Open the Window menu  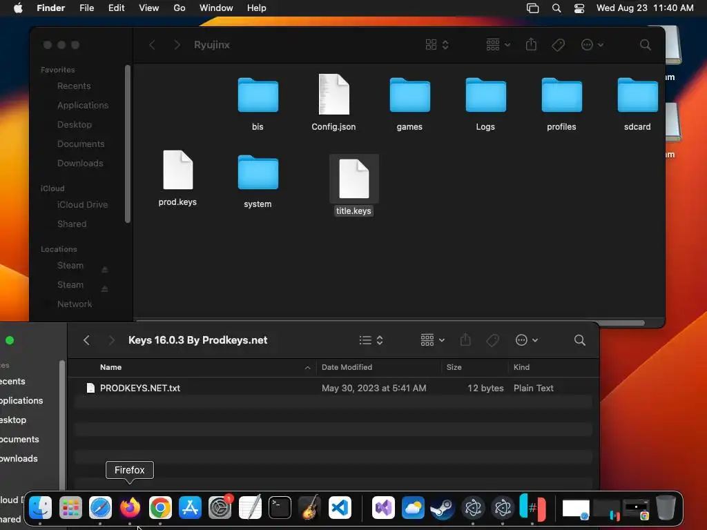(216, 8)
